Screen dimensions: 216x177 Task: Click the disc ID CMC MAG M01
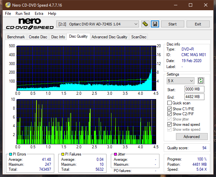(194, 55)
